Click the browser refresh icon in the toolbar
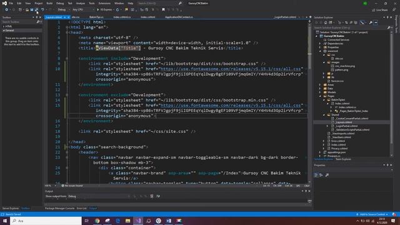Image resolution: width=400 pixels, height=225 pixels. coord(117,10)
